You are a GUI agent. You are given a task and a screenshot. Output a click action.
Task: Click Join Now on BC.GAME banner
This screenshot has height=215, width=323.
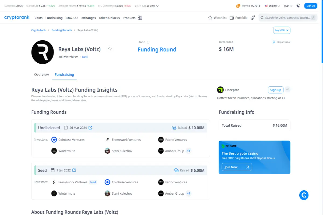pos(237,167)
